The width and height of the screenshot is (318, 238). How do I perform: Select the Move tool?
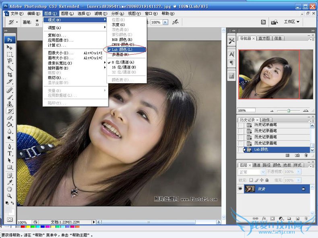click(10, 47)
